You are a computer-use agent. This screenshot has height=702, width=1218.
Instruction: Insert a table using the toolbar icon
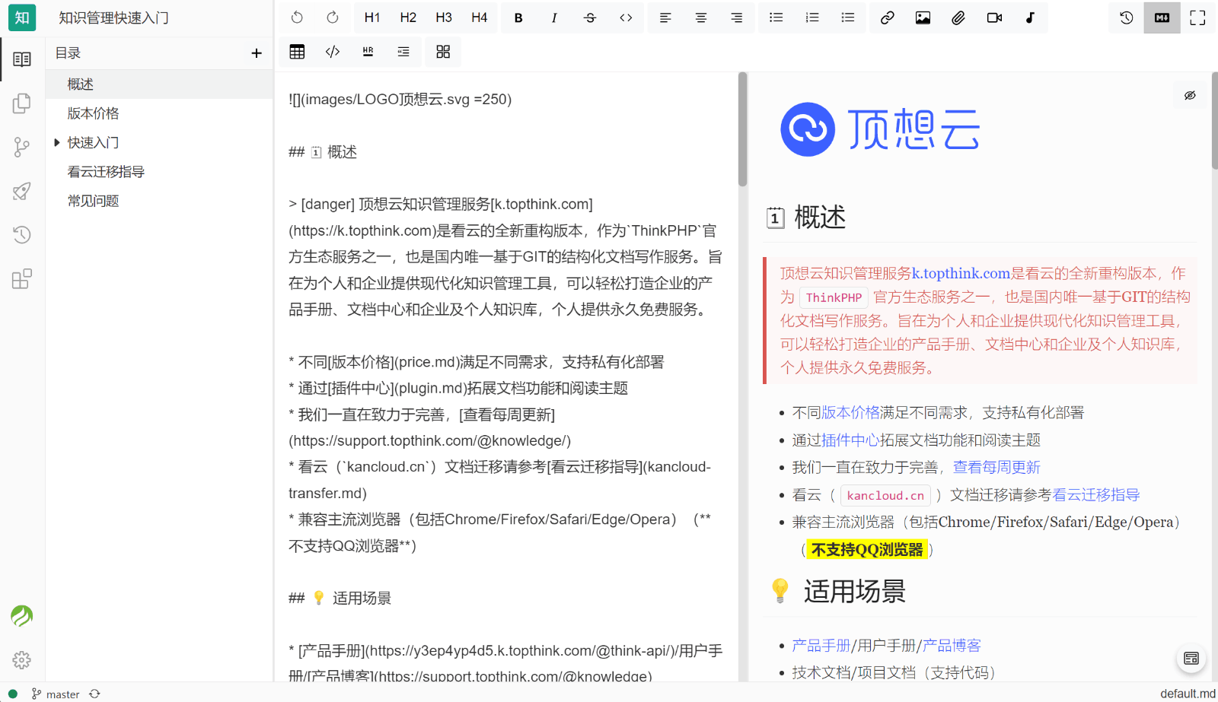pyautogui.click(x=297, y=52)
